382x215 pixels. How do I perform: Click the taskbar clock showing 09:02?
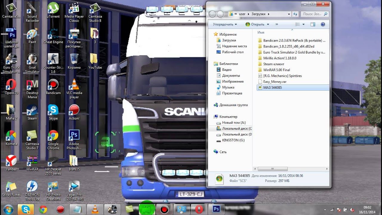click(x=367, y=209)
